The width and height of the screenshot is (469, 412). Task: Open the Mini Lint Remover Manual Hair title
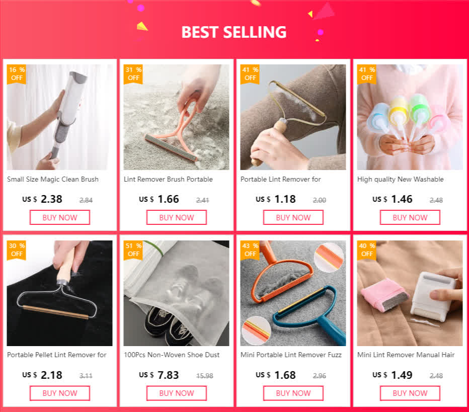pos(406,355)
